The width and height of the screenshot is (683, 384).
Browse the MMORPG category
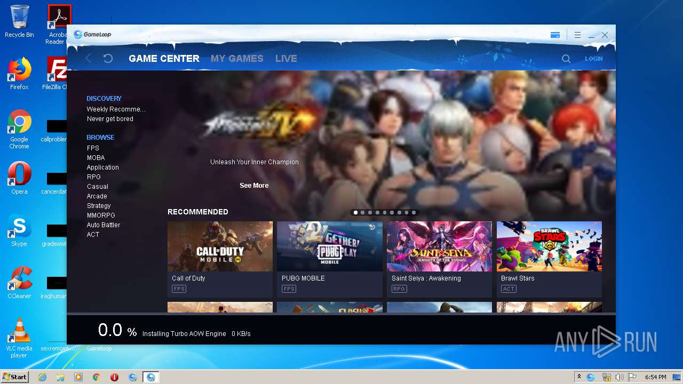101,215
